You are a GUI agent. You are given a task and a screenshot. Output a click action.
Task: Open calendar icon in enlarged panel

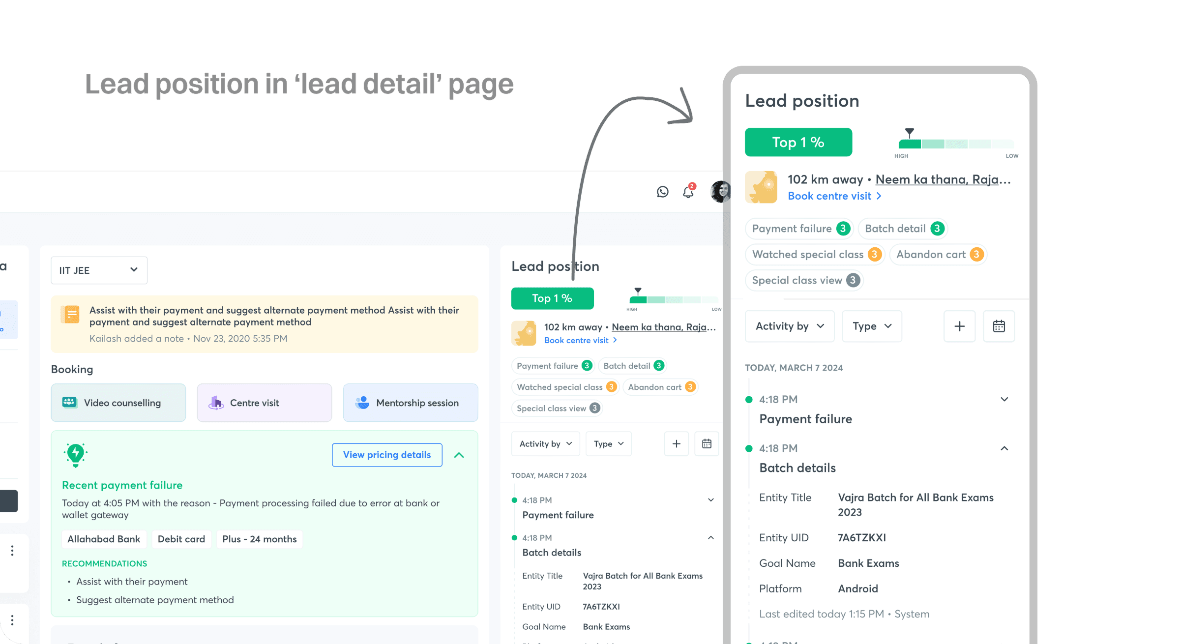tap(999, 326)
